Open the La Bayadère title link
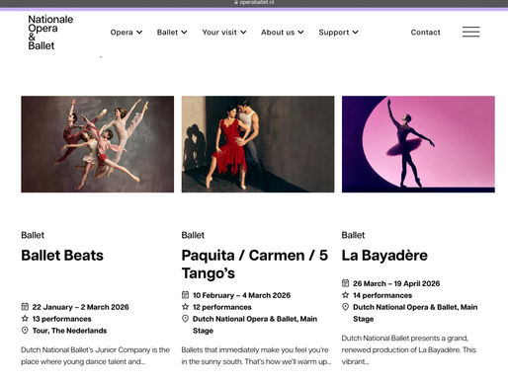The width and height of the screenshot is (508, 381). click(384, 256)
